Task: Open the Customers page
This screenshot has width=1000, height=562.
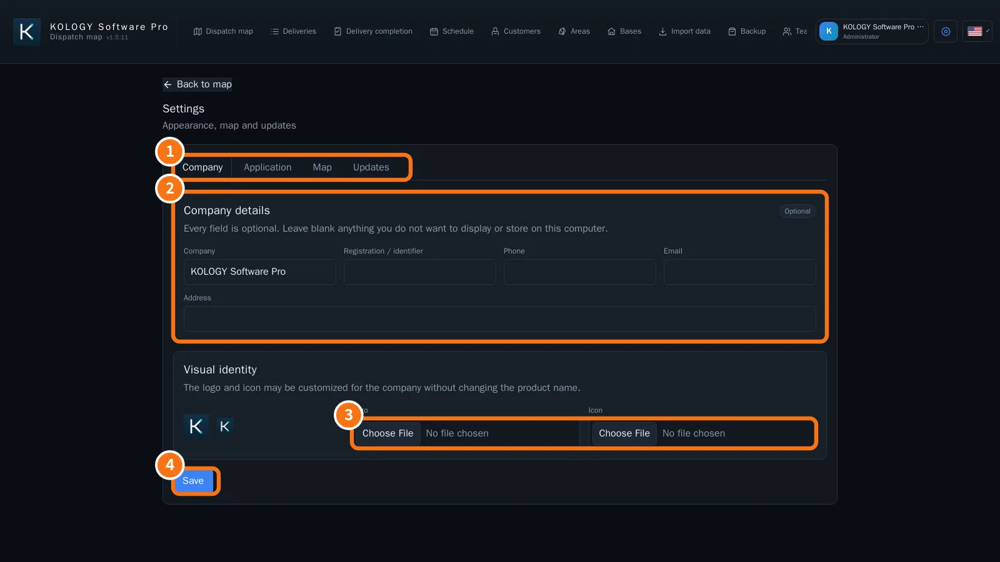Action: [x=516, y=31]
